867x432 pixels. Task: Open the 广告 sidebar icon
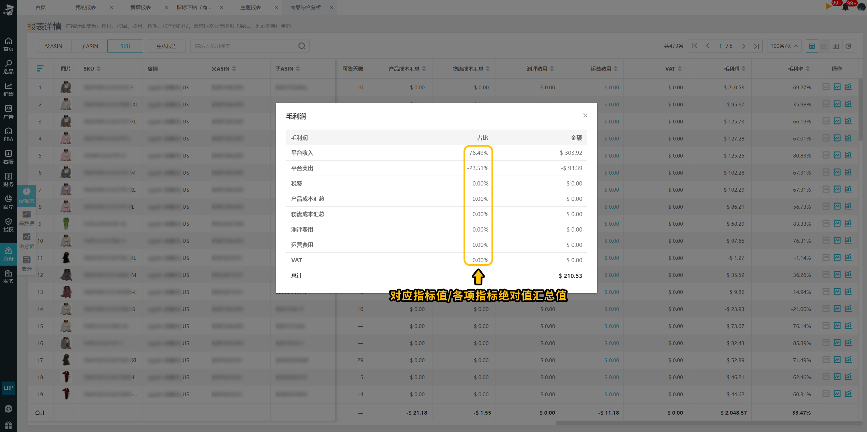pos(9,112)
